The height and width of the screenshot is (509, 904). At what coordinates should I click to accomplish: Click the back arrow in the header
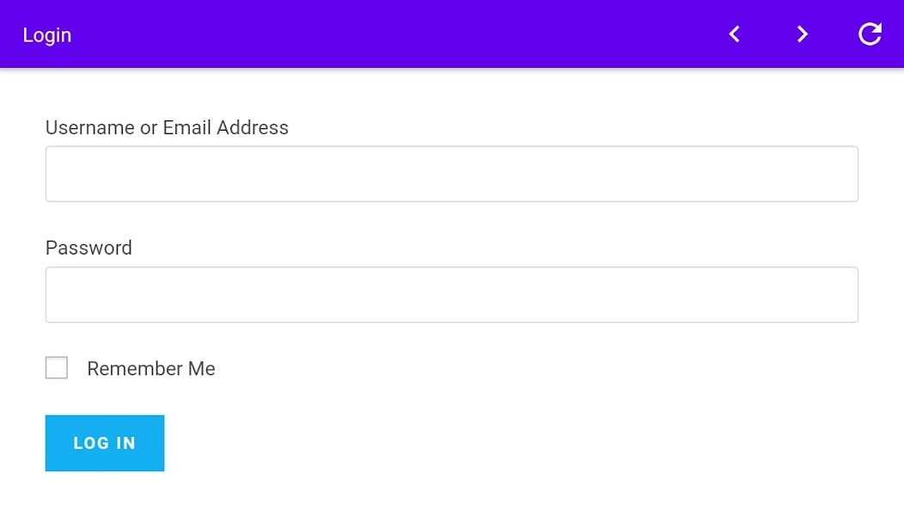734,34
